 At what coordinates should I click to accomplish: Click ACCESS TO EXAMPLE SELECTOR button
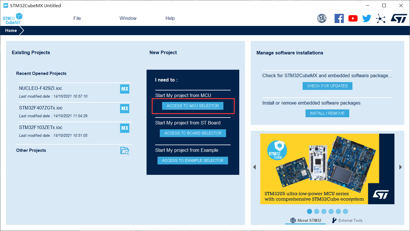point(193,160)
